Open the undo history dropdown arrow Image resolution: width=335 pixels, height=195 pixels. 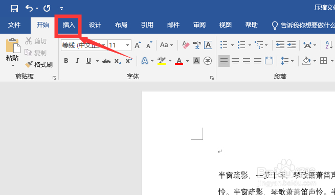point(37,9)
